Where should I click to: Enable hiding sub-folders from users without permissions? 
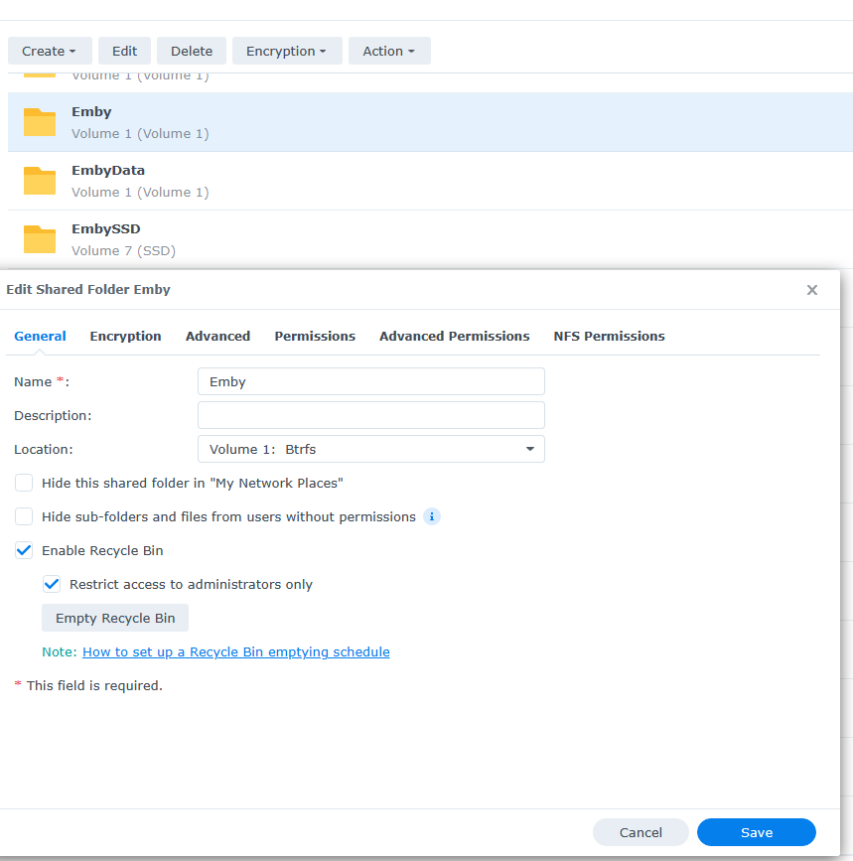coord(24,516)
